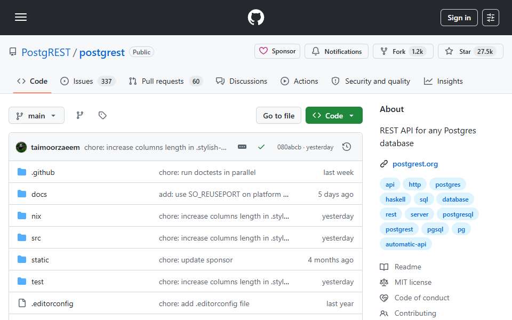Open the Issues tab

(87, 81)
